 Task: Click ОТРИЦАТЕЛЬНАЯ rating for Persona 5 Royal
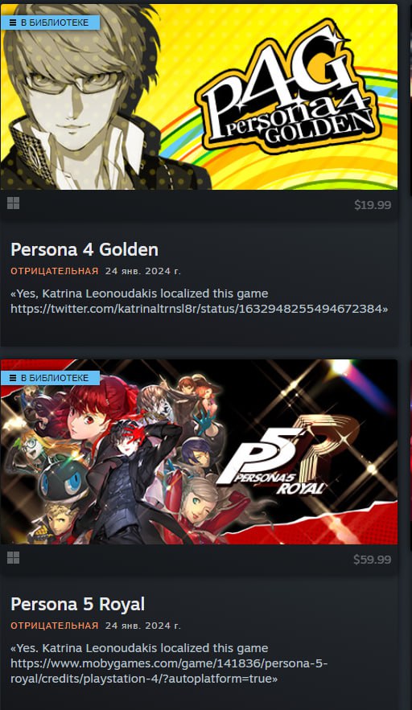click(x=55, y=626)
